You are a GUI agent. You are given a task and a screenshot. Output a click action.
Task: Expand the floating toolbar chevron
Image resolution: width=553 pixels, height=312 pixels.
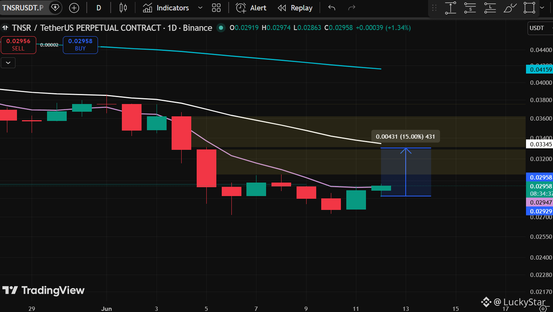coord(542,8)
